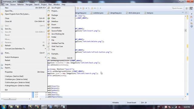The image size is (194, 109).
Task: Click the volume icon in system tray
Action: pyautogui.click(x=179, y=107)
